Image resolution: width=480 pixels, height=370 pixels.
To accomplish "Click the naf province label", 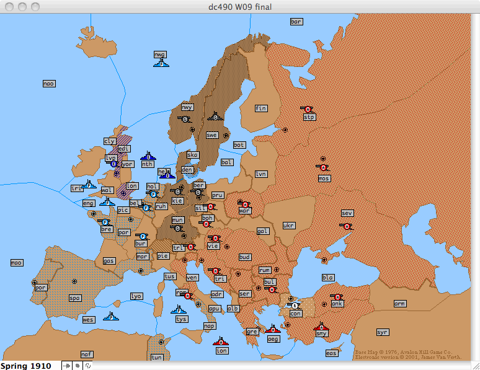I will (87, 354).
